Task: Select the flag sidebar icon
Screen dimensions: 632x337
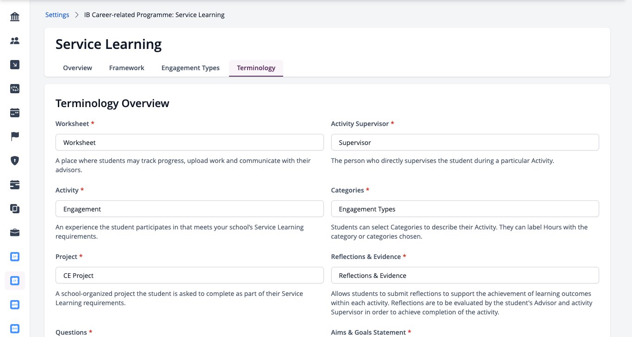Action: tap(15, 137)
